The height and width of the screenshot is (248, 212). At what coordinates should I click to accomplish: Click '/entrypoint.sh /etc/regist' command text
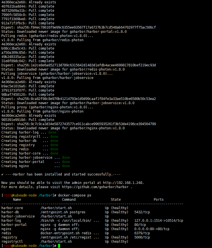point(66,237)
